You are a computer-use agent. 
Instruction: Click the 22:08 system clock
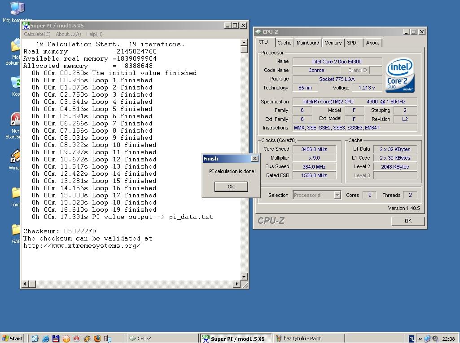pyautogui.click(x=448, y=339)
